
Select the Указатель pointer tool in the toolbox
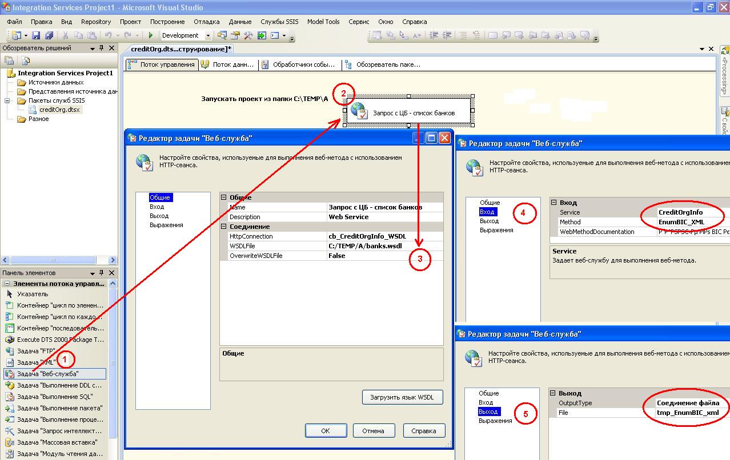coord(54,294)
